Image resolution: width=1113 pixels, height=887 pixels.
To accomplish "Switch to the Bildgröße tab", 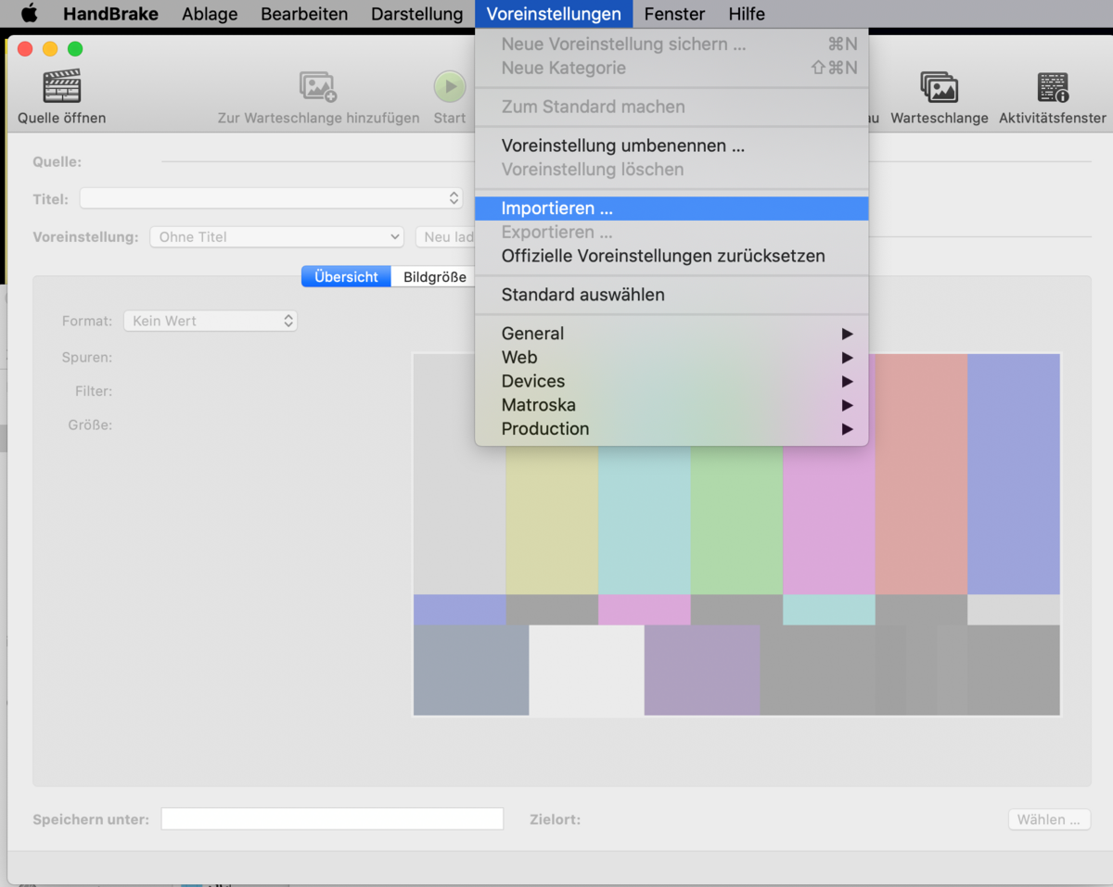I will coord(434,277).
